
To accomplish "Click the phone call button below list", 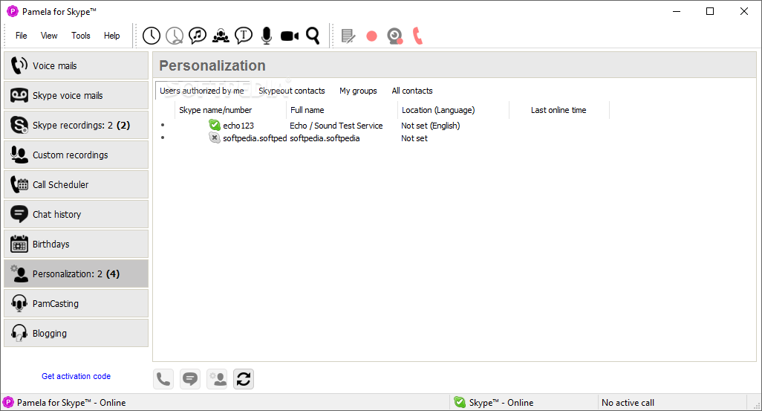I will (x=163, y=379).
